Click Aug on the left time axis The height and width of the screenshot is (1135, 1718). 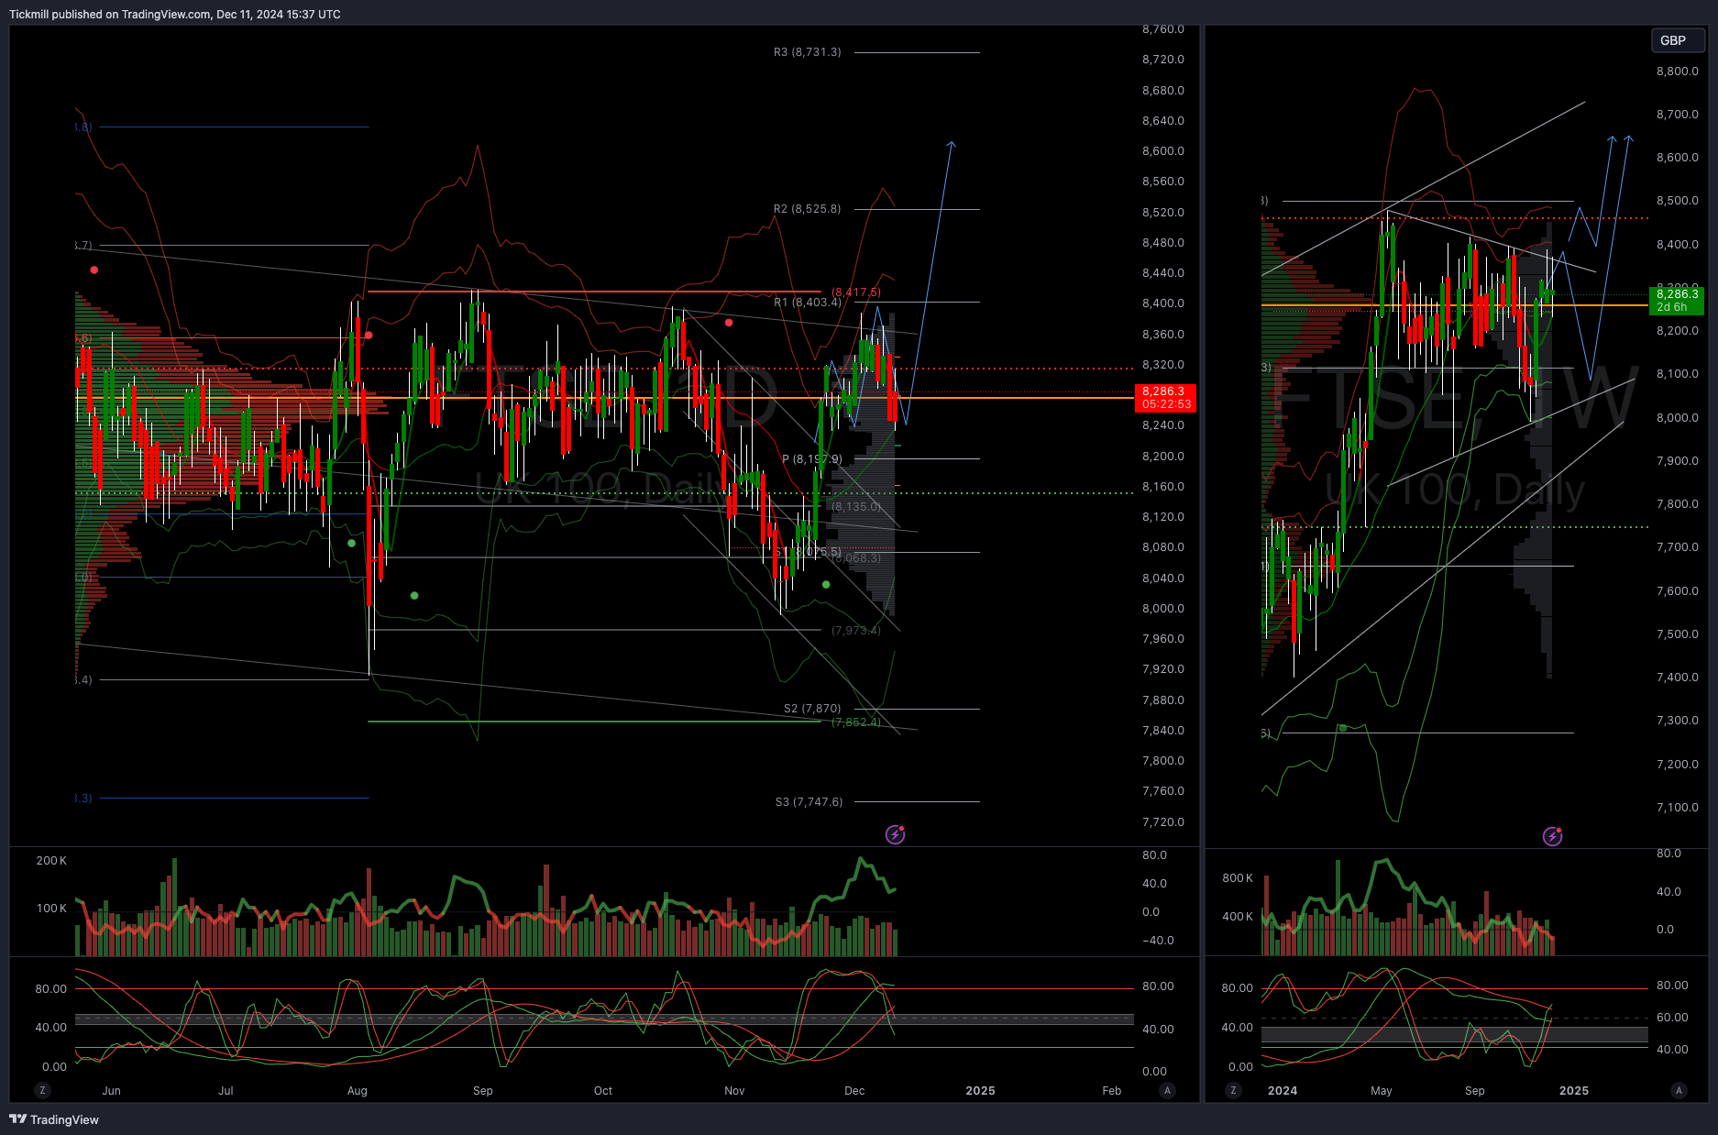(358, 1090)
